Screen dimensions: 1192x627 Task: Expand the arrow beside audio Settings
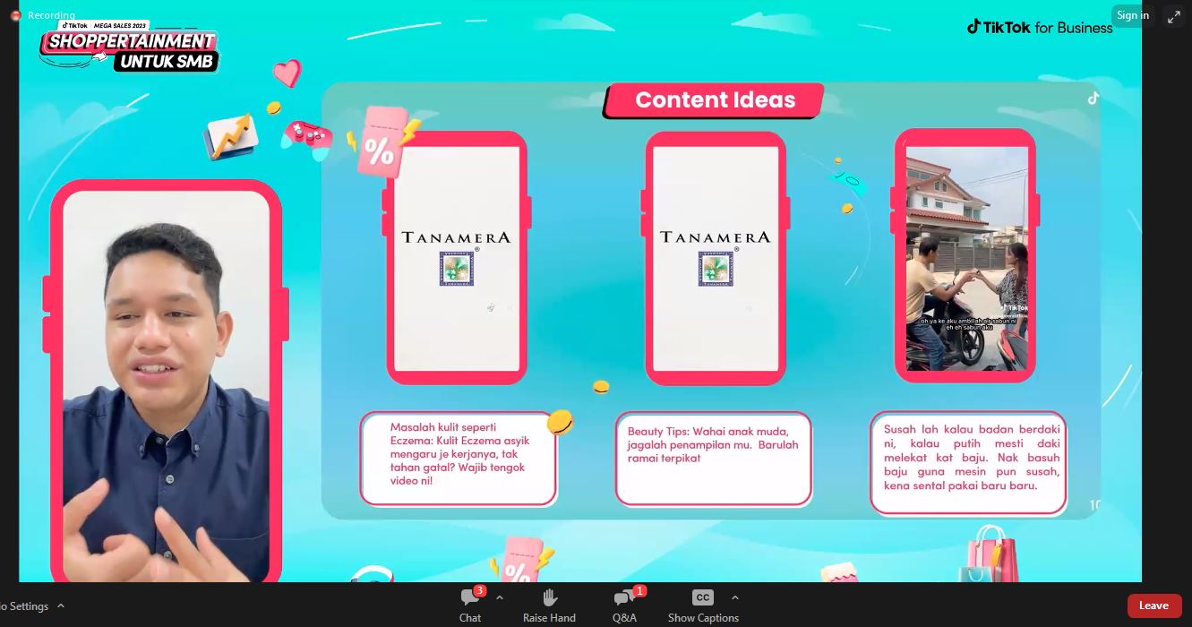[61, 606]
